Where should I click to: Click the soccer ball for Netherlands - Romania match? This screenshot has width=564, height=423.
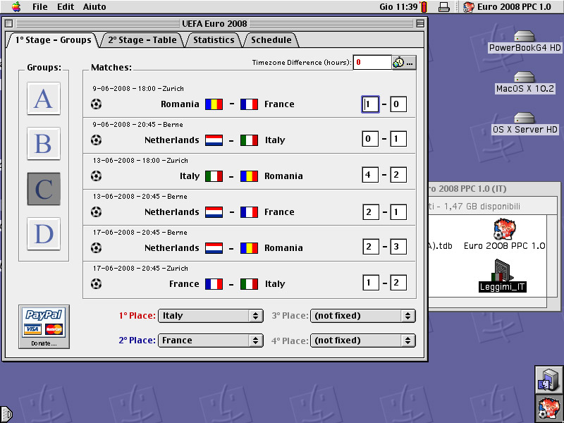(x=96, y=248)
